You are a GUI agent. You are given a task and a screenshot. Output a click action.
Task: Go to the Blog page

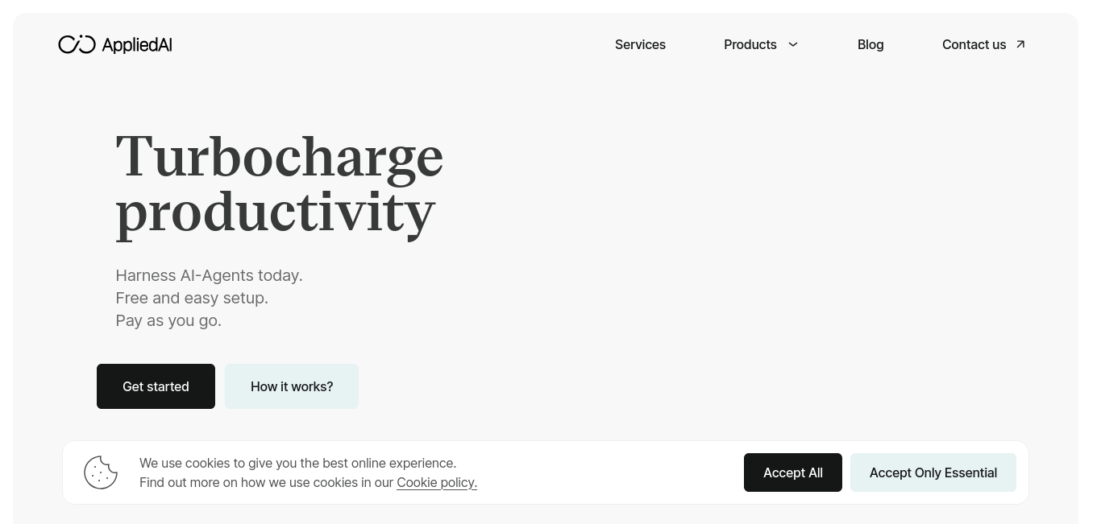(870, 44)
